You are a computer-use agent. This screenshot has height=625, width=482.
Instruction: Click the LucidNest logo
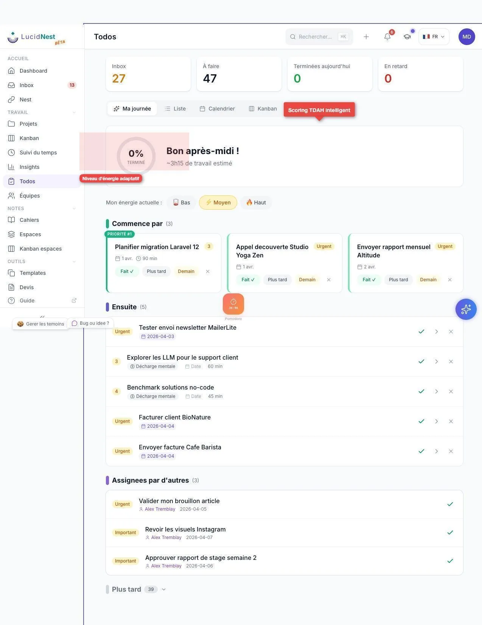(36, 38)
